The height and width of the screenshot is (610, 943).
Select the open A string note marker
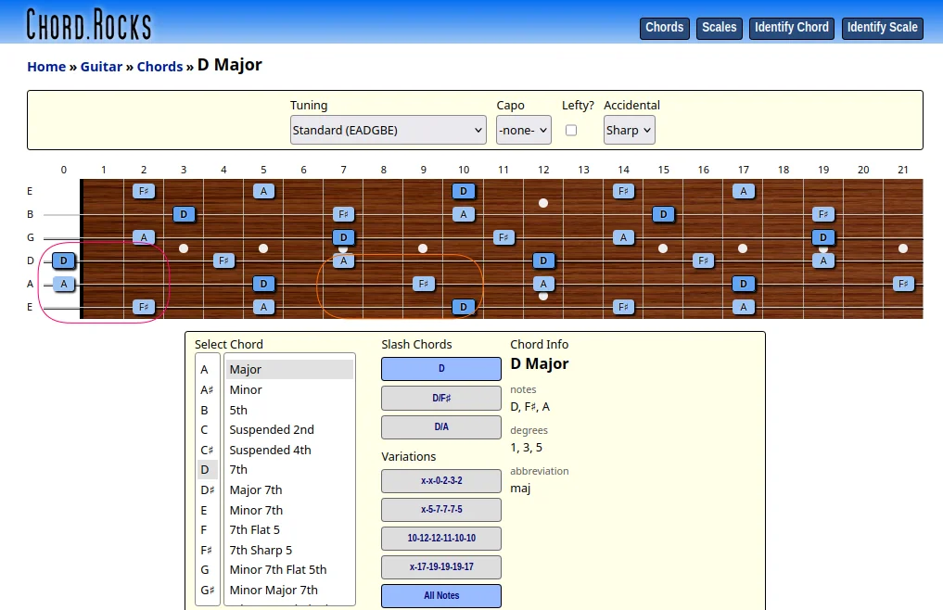click(64, 284)
